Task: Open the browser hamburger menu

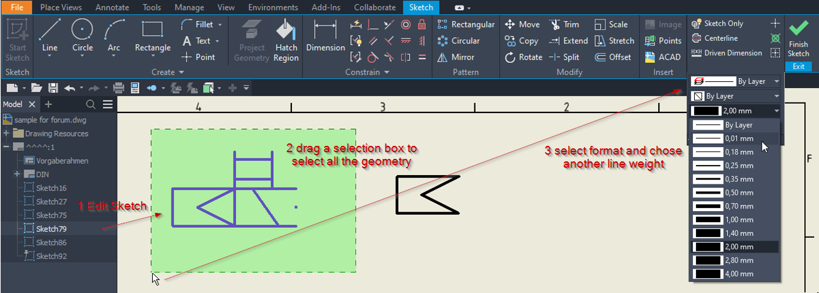Action: [x=108, y=104]
